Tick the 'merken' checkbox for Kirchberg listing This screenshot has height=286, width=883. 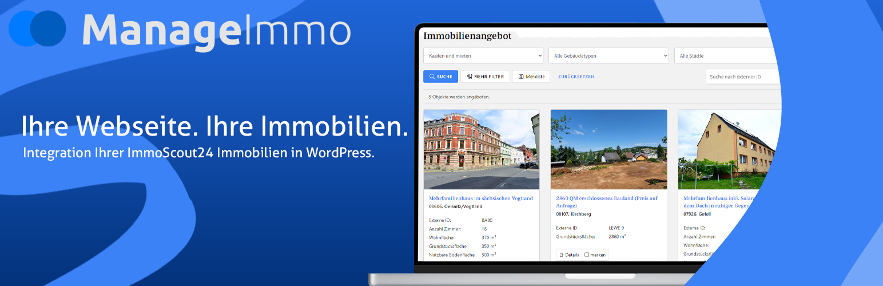(587, 255)
